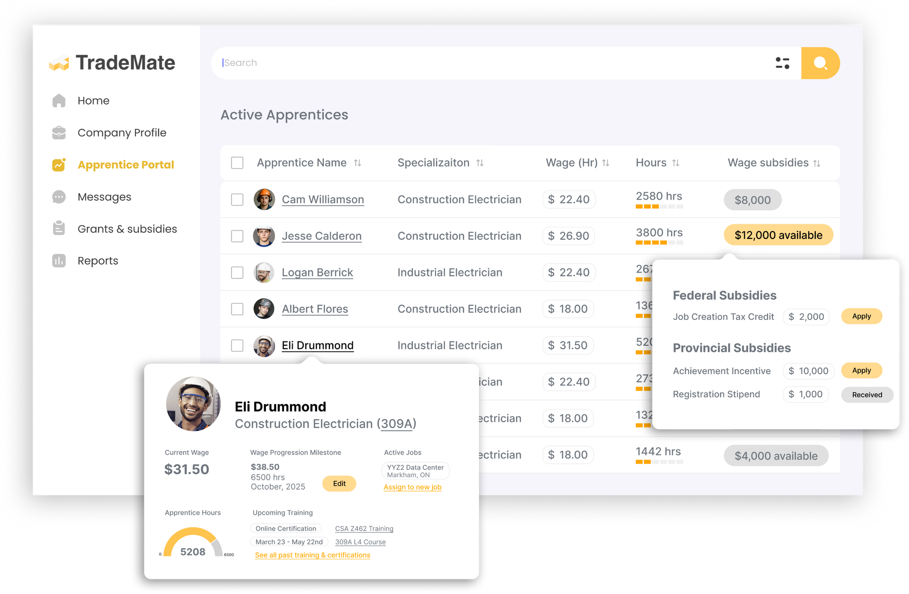The width and height of the screenshot is (909, 594).
Task: Open the Apprentice Portal menu item
Action: tap(126, 165)
